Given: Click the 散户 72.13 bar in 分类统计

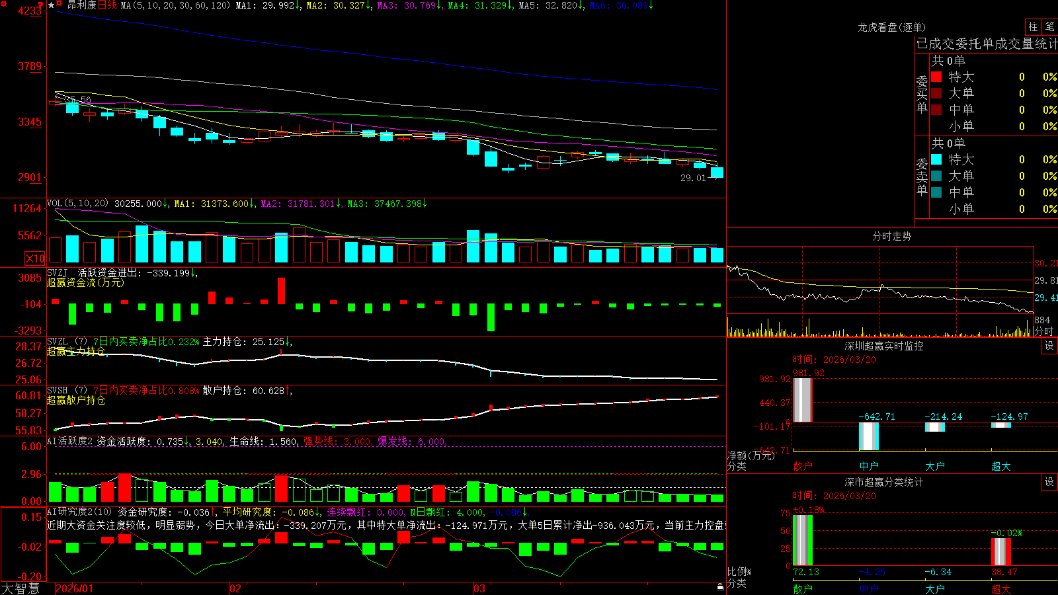Looking at the screenshot, I should [803, 540].
